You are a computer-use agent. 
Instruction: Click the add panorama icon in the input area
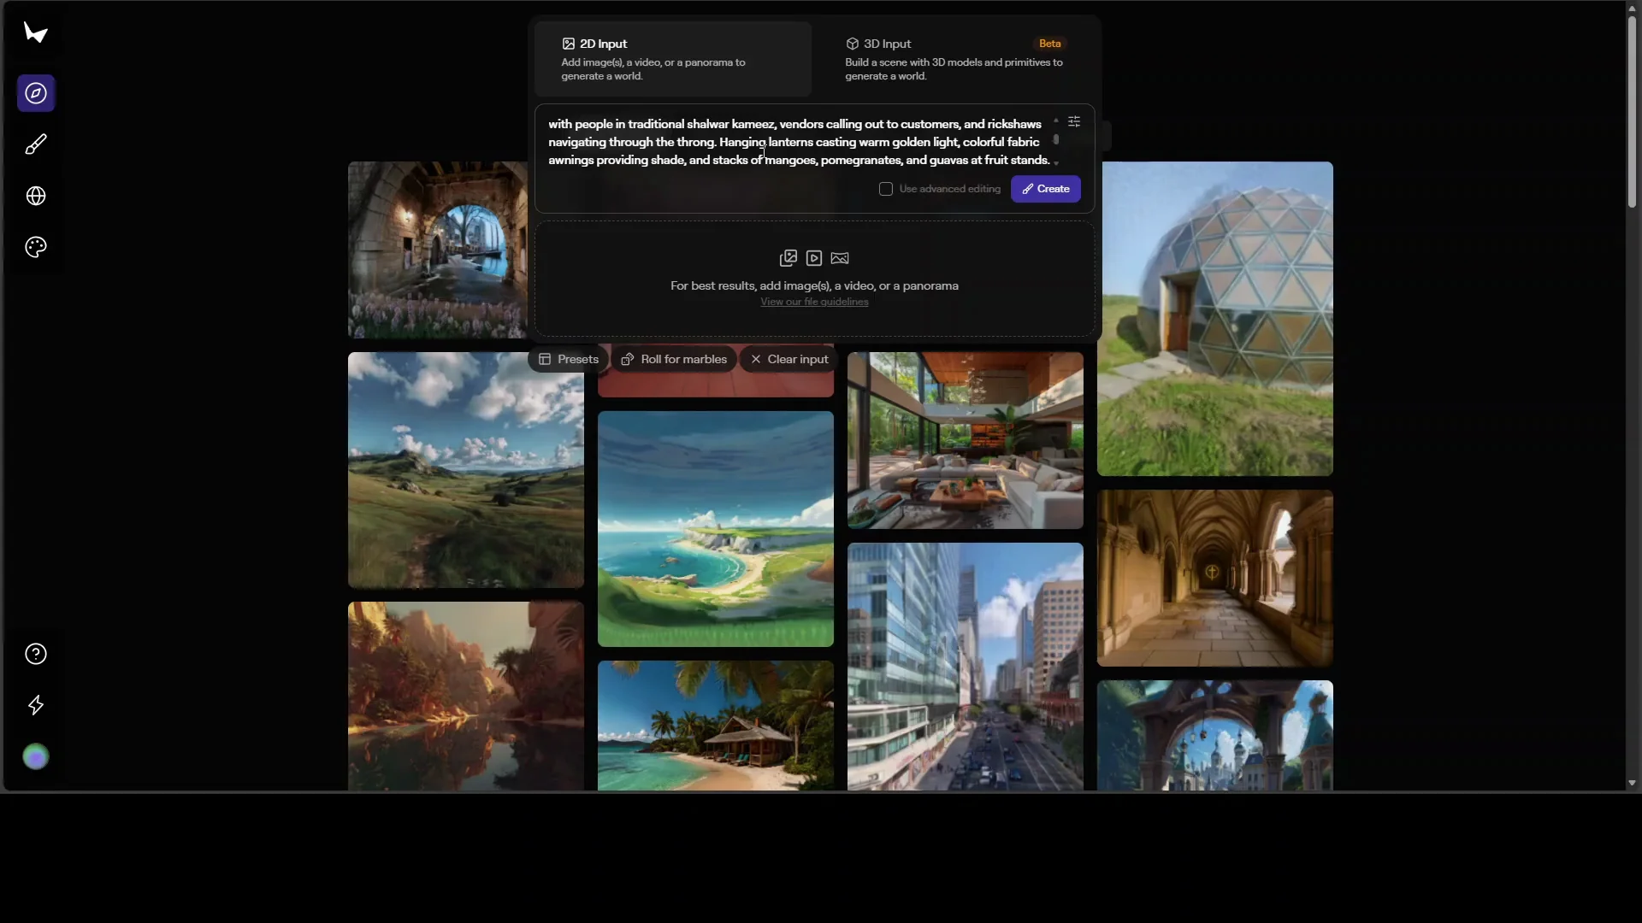pyautogui.click(x=839, y=258)
